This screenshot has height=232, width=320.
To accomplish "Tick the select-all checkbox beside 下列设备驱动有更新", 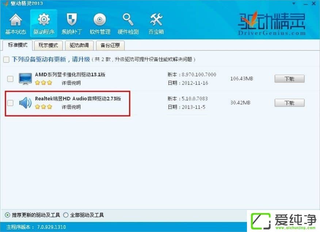I will point(6,60).
